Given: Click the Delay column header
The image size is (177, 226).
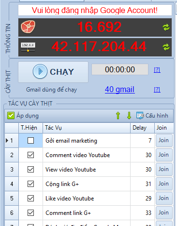Looking at the screenshot, I should coord(142,128).
